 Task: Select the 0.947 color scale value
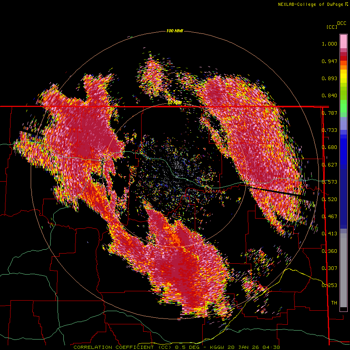pos(329,61)
